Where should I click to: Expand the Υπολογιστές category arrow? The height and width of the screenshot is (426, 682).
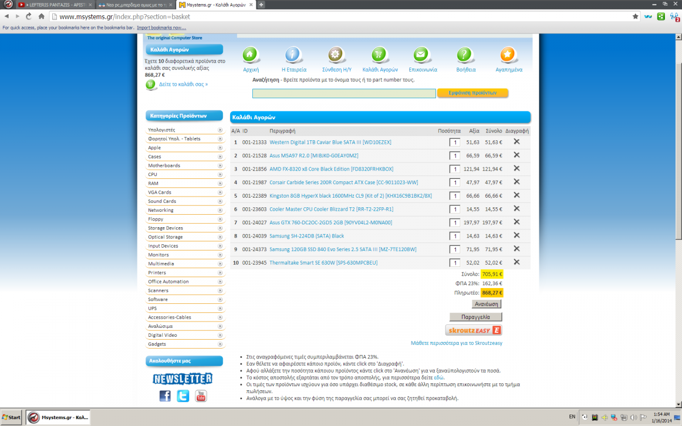click(220, 130)
